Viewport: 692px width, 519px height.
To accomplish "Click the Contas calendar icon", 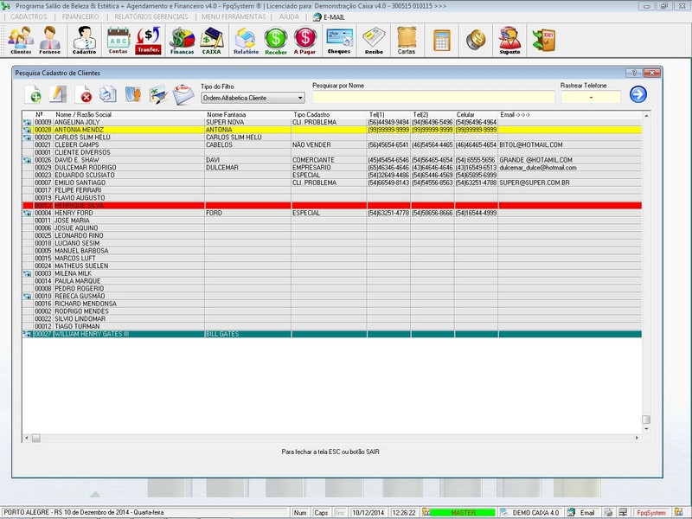I will point(118,40).
